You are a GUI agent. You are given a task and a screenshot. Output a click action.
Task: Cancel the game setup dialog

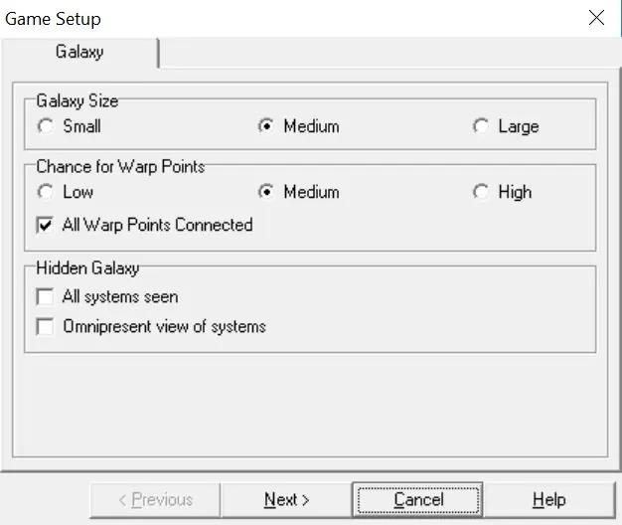point(417,500)
